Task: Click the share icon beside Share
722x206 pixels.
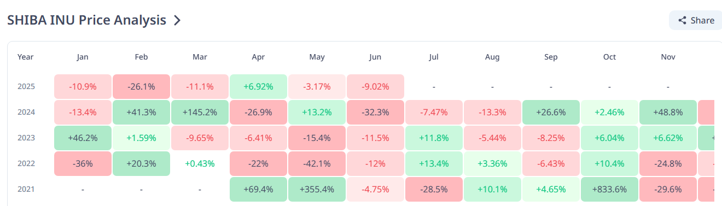Action: tap(682, 21)
